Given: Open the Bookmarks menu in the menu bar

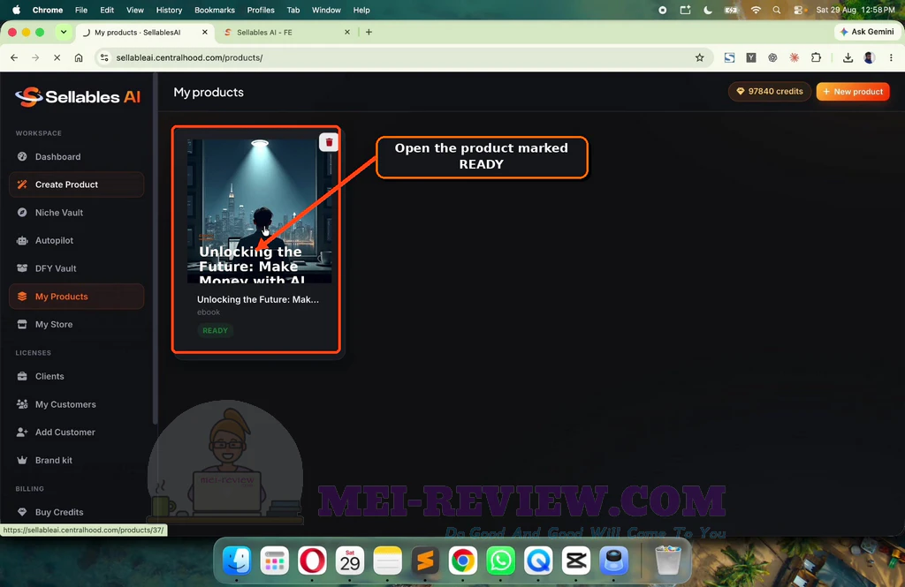Looking at the screenshot, I should [215, 10].
